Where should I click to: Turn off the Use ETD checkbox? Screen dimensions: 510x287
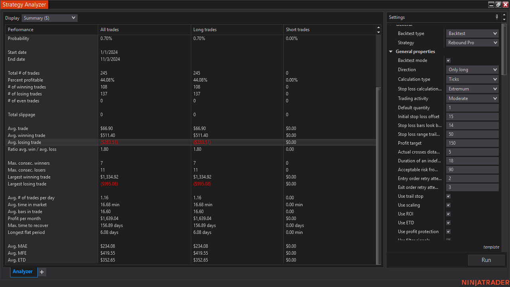[x=448, y=223]
